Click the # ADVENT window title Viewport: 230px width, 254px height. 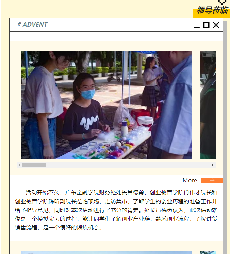pyautogui.click(x=32, y=25)
